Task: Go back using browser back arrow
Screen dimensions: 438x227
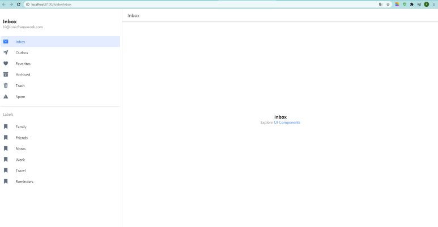Action: point(4,5)
